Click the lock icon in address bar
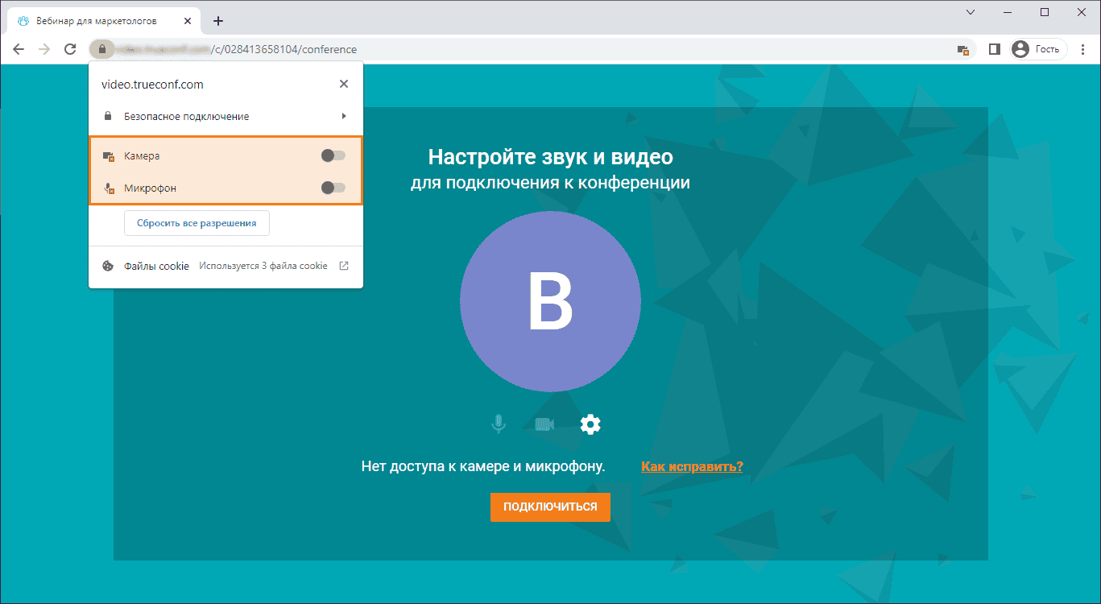1101x604 pixels. [101, 49]
